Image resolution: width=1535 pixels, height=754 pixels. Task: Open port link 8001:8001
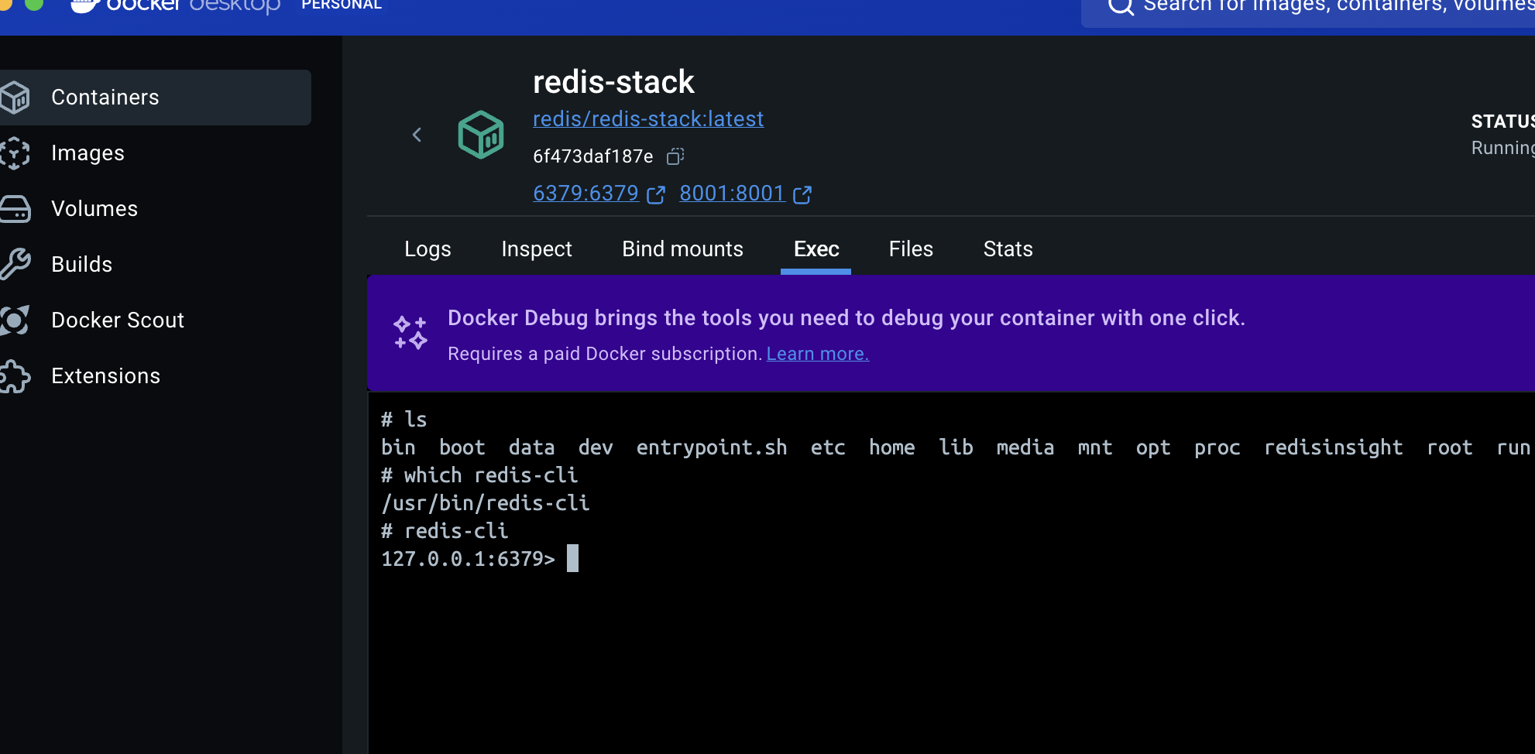click(732, 194)
